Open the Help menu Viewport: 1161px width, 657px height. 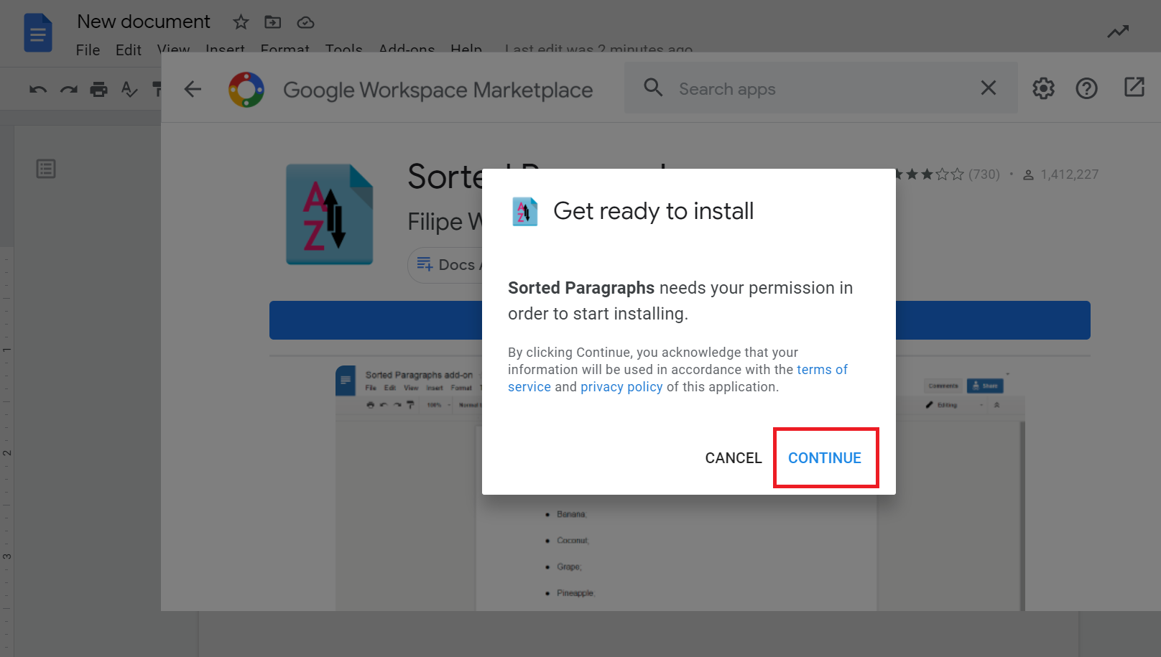(x=466, y=48)
